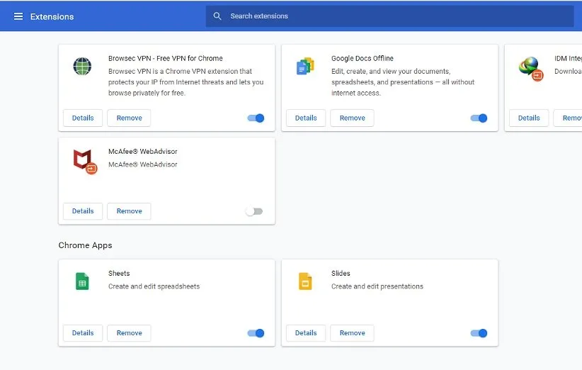582x370 pixels.
Task: Click the McAfee WebAdvisor shield icon
Action: pyautogui.click(x=83, y=160)
